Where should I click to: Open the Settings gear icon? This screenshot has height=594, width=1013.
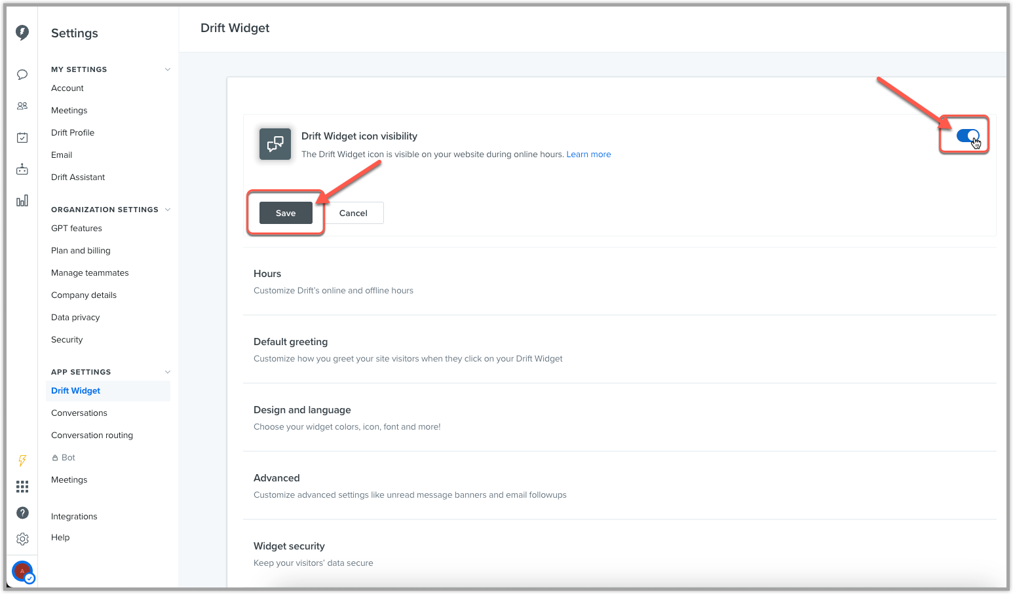[x=22, y=539]
